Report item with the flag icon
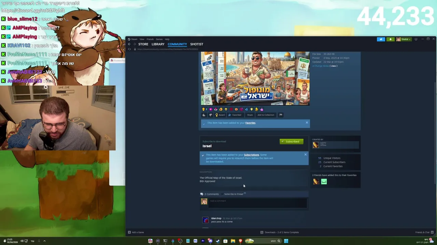This screenshot has height=245, width=437. [x=281, y=115]
